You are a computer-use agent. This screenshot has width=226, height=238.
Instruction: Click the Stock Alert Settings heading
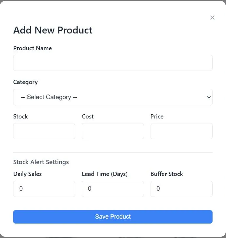pyautogui.click(x=41, y=162)
